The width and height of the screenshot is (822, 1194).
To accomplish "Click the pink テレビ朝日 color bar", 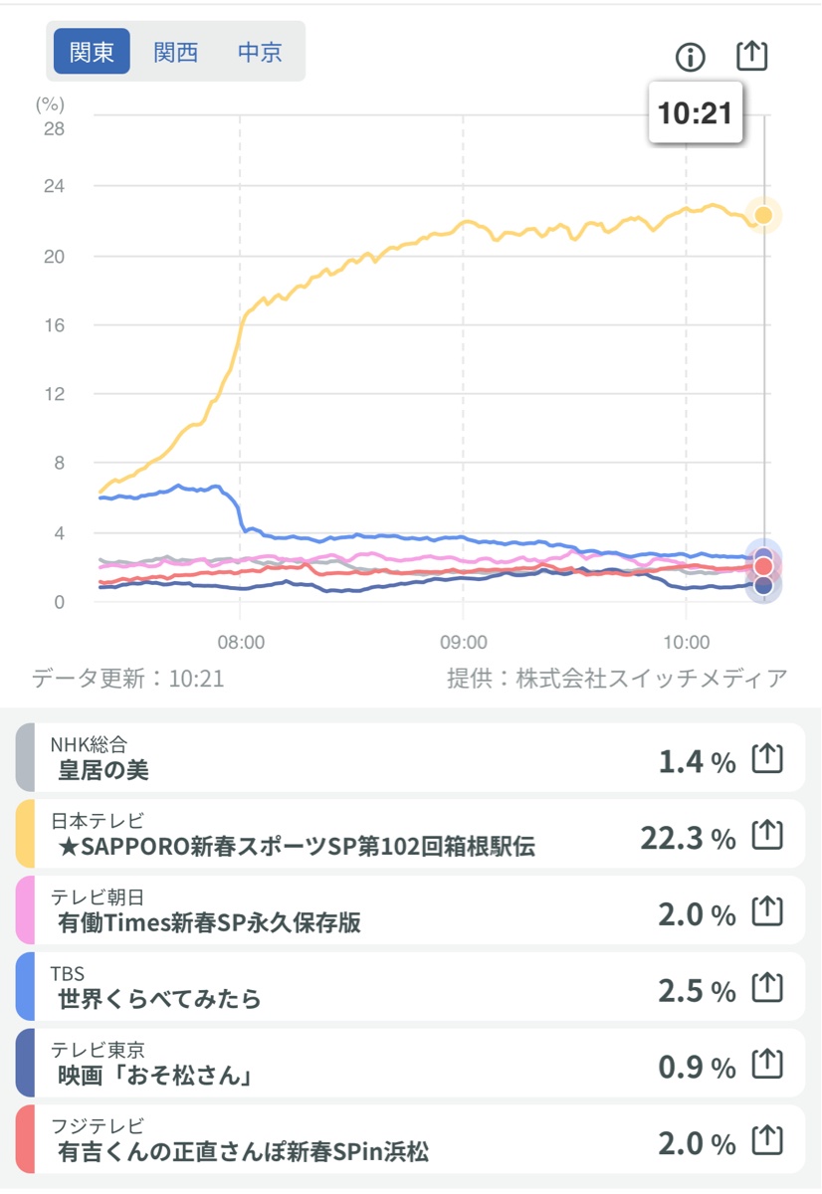I will (x=25, y=910).
